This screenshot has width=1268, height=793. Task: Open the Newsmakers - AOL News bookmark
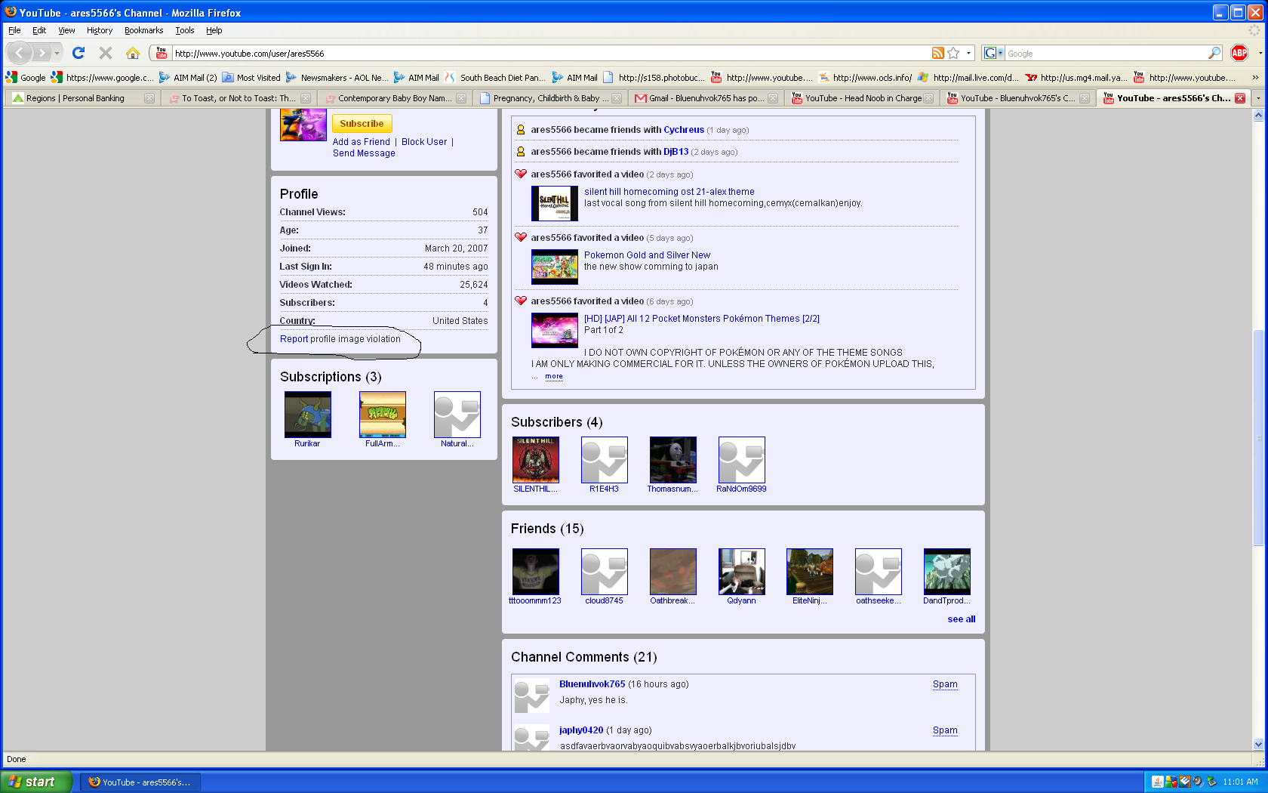pyautogui.click(x=337, y=77)
